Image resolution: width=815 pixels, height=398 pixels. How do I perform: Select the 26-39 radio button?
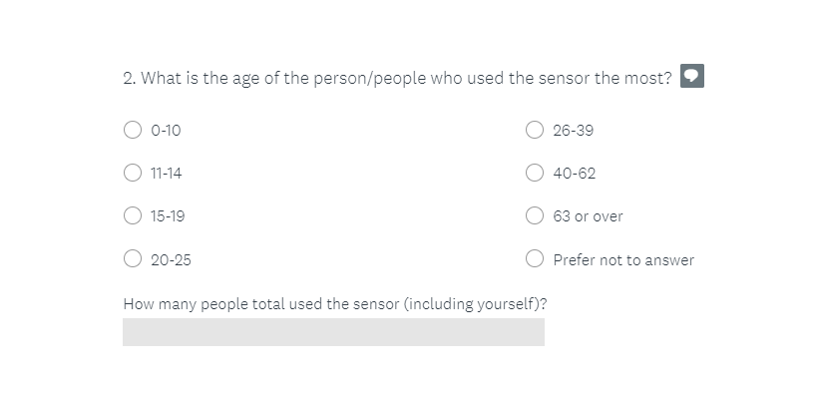[535, 130]
